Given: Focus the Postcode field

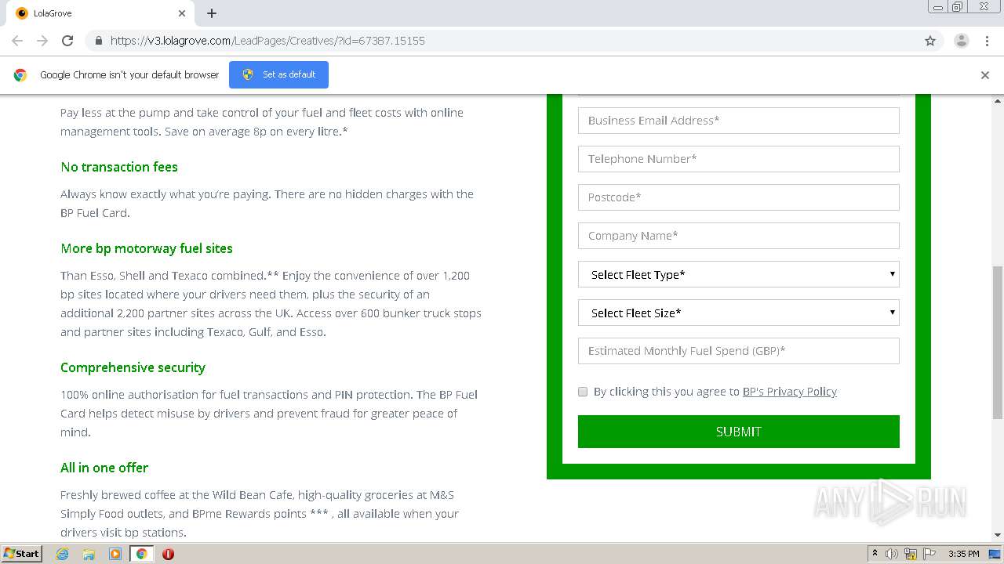Looking at the screenshot, I should [738, 197].
